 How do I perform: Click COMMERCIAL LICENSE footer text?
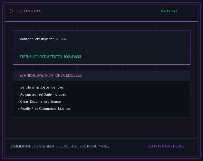(27, 146)
